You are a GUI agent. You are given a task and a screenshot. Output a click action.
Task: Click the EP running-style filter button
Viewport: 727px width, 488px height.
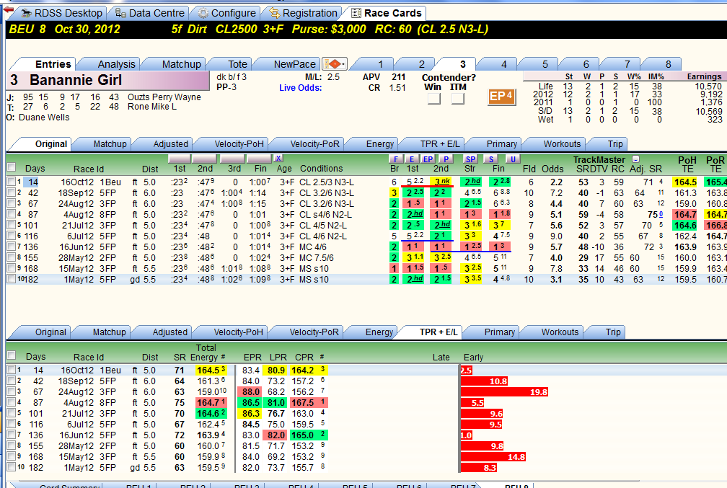(428, 159)
